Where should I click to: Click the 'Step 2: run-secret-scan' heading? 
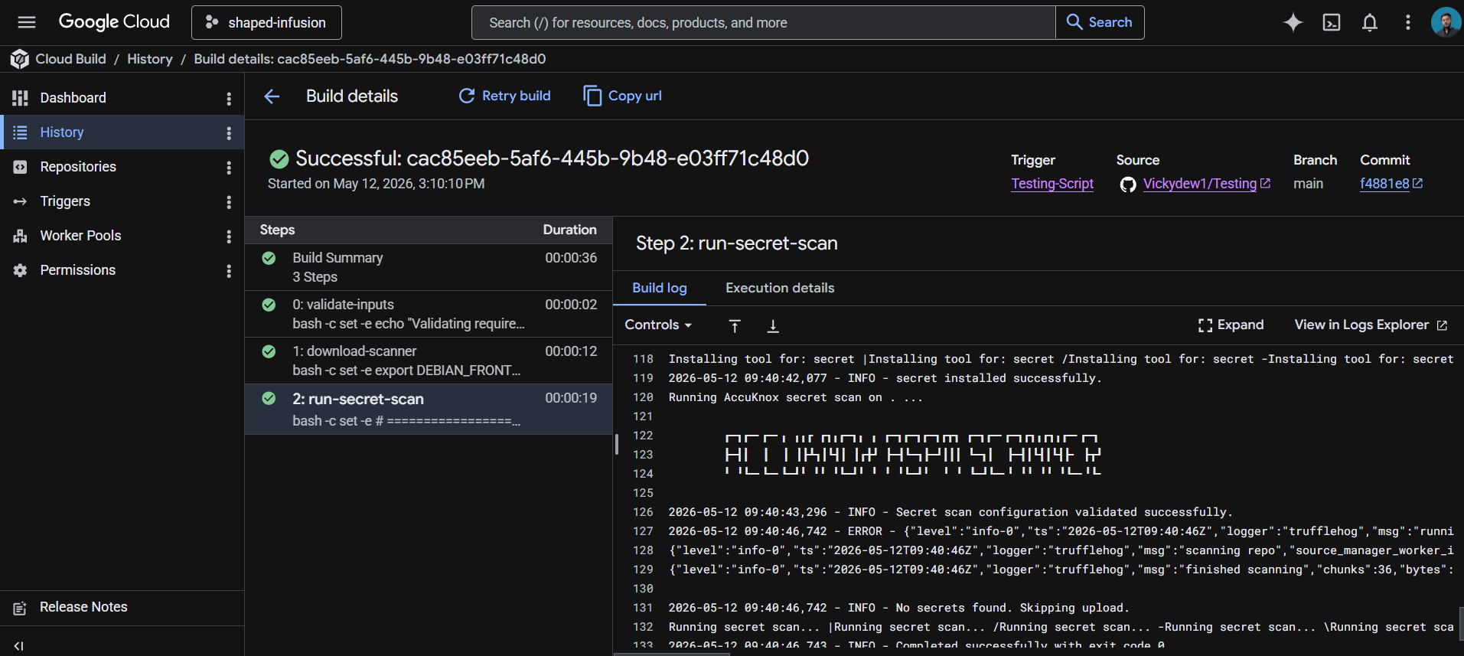[736, 243]
